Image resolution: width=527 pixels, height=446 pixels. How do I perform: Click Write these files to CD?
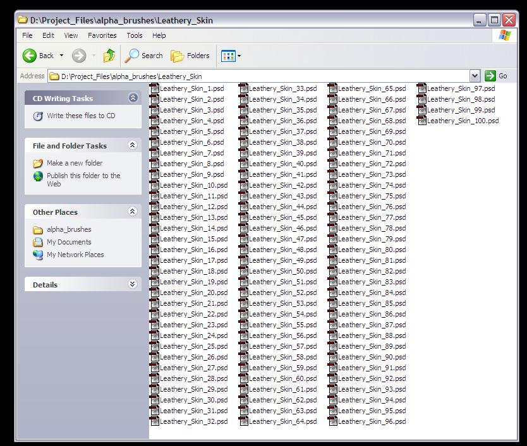coord(81,116)
